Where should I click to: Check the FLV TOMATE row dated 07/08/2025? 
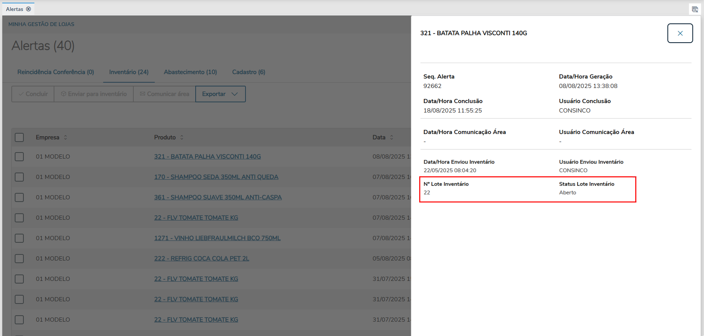(x=19, y=218)
